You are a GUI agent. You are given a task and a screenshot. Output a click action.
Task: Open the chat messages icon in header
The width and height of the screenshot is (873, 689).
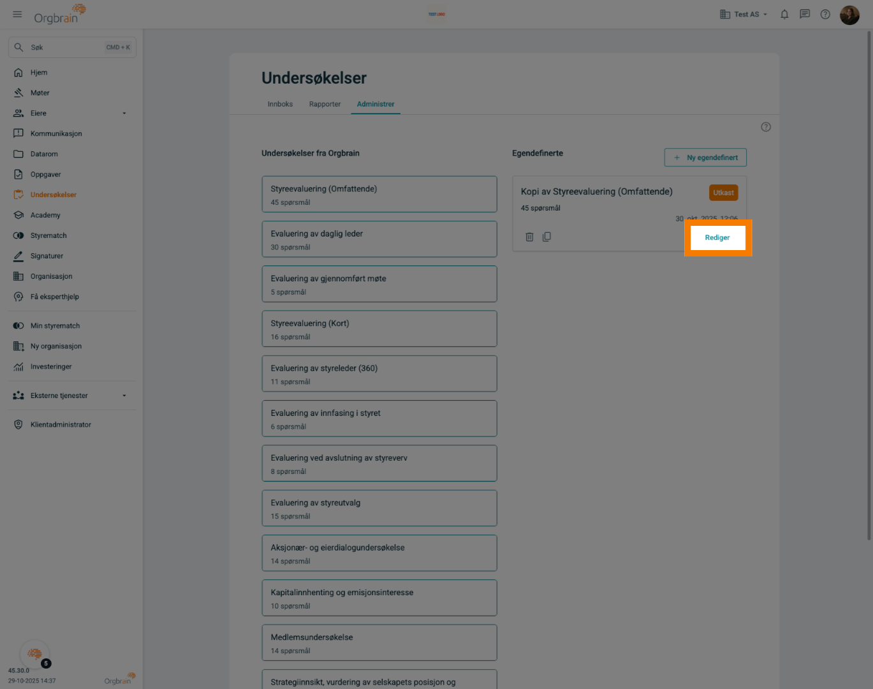[x=805, y=14]
